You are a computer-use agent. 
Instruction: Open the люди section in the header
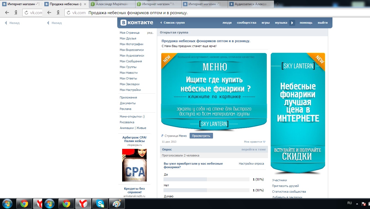[227, 23]
